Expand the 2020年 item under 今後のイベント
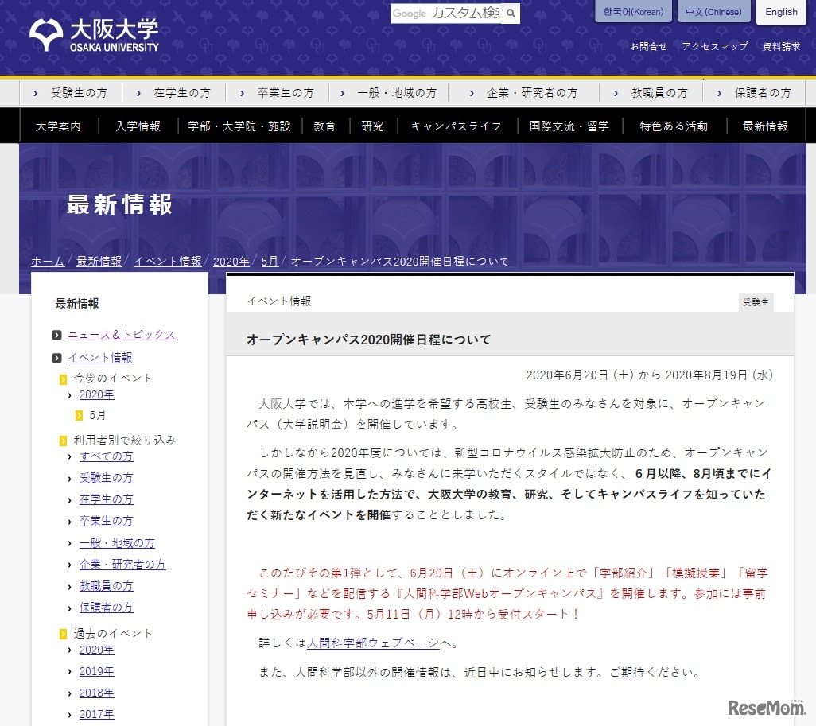Screen dimensions: 816x726 click(97, 394)
